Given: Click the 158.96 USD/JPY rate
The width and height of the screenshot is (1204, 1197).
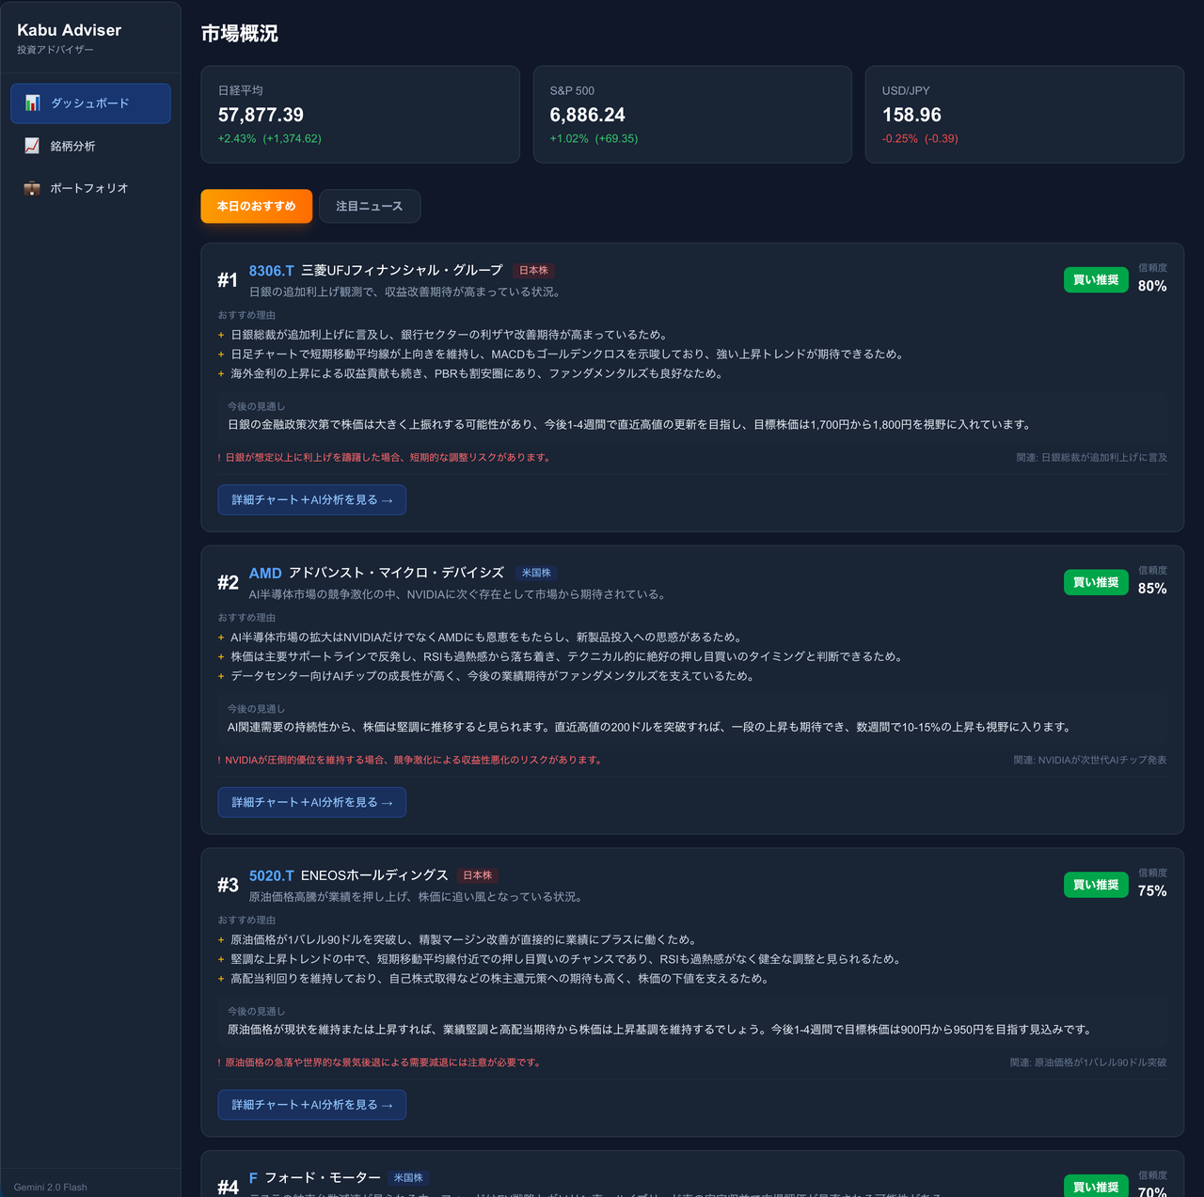Looking at the screenshot, I should click(911, 116).
